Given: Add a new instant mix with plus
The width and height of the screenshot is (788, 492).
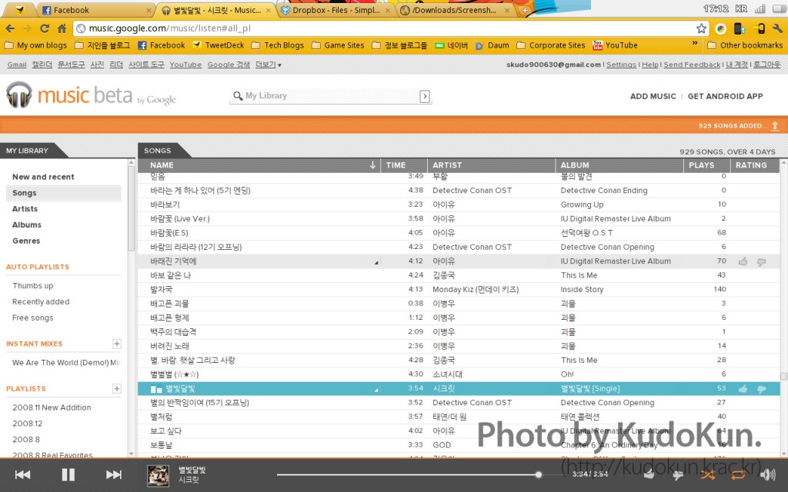Looking at the screenshot, I should pos(117,344).
